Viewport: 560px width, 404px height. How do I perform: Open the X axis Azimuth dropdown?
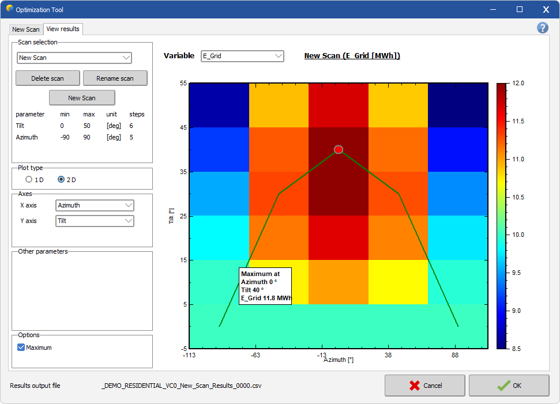point(95,205)
